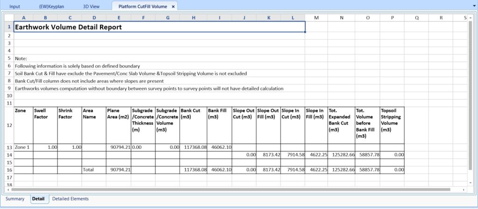Open the (EW)Keyplan tab
478x209 pixels.
51,6
